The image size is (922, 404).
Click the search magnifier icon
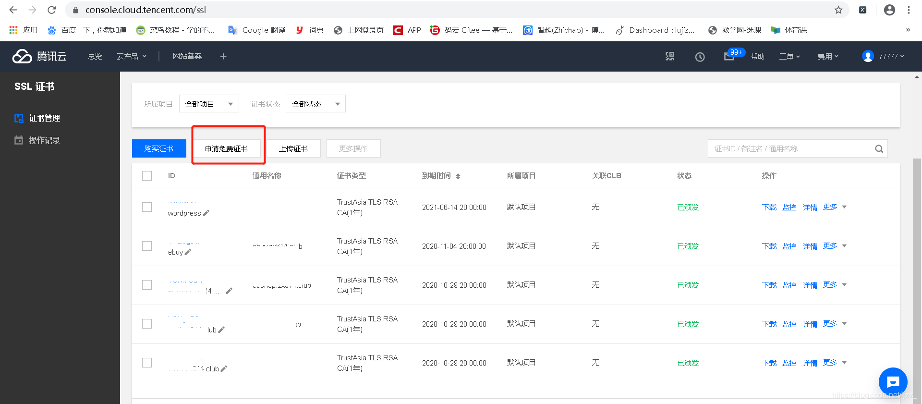879,149
